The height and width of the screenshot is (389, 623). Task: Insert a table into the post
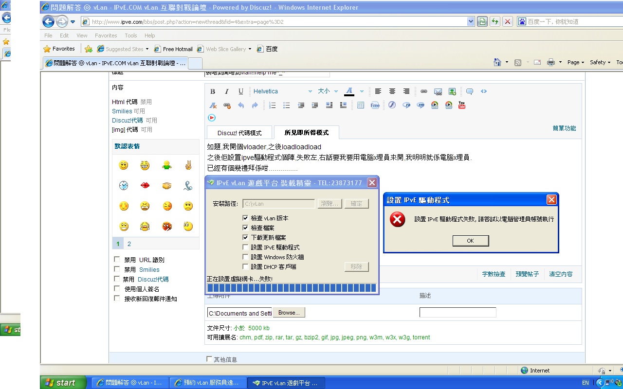(x=361, y=105)
